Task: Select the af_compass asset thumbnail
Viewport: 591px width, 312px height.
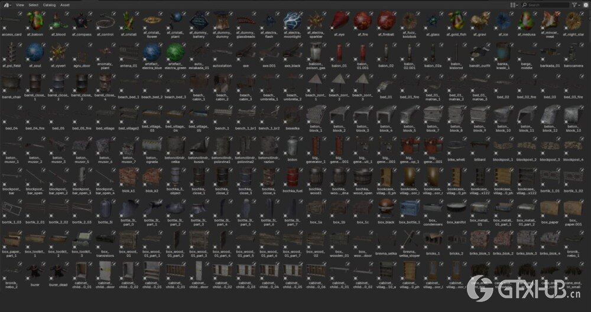Action: [x=82, y=20]
